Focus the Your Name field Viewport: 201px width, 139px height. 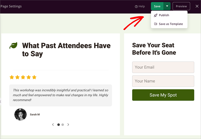(163, 81)
